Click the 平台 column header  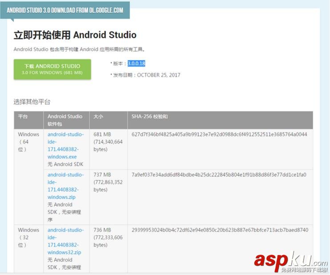tap(29, 120)
